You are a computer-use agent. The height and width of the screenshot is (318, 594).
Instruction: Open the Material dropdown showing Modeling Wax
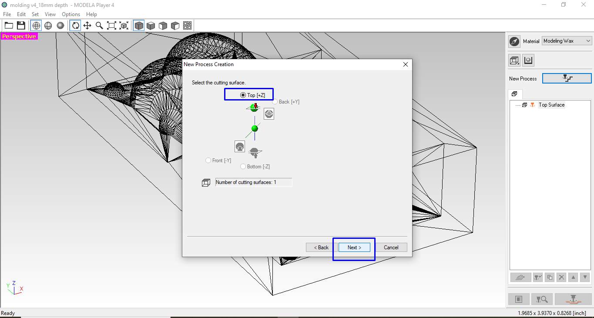point(567,41)
